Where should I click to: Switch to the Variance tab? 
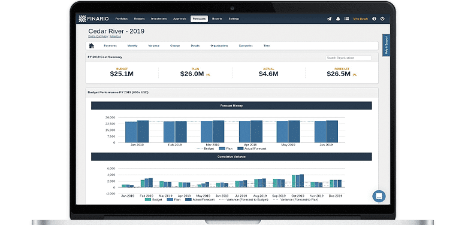click(154, 46)
